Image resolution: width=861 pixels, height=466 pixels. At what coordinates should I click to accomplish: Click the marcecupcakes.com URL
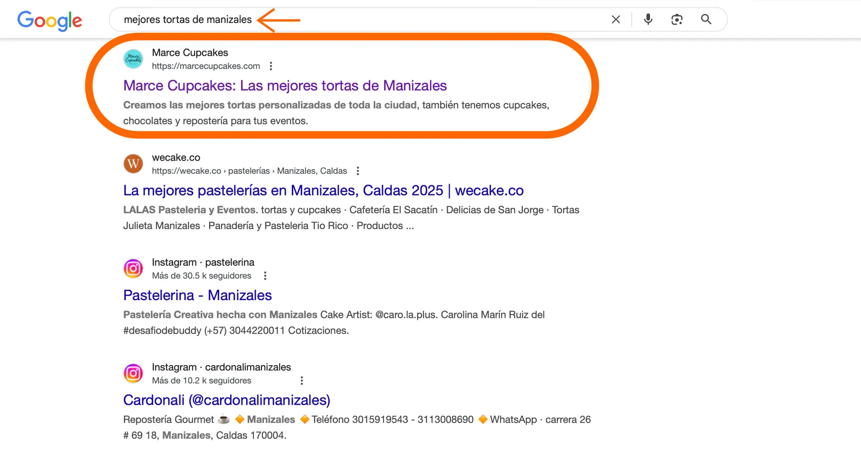[206, 66]
